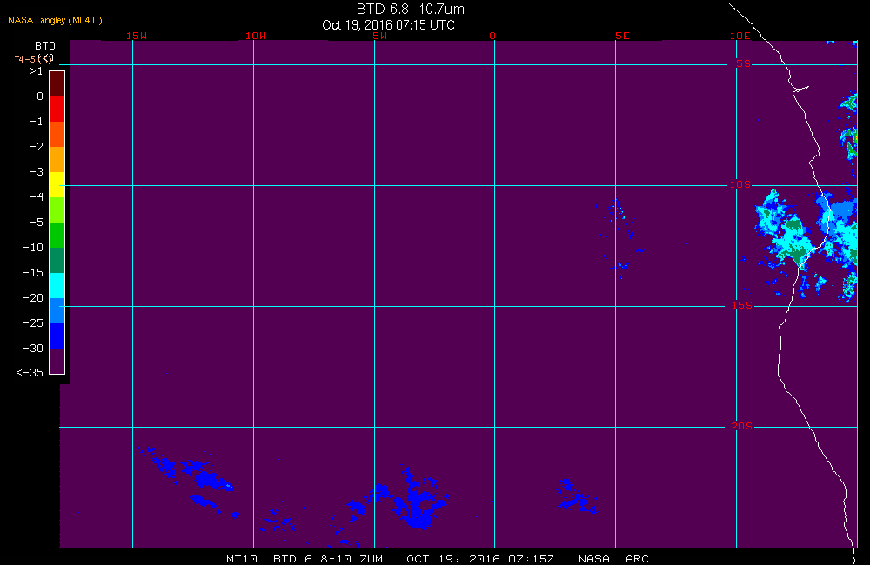Click the -20 legend value
The image size is (870, 565).
click(33, 298)
